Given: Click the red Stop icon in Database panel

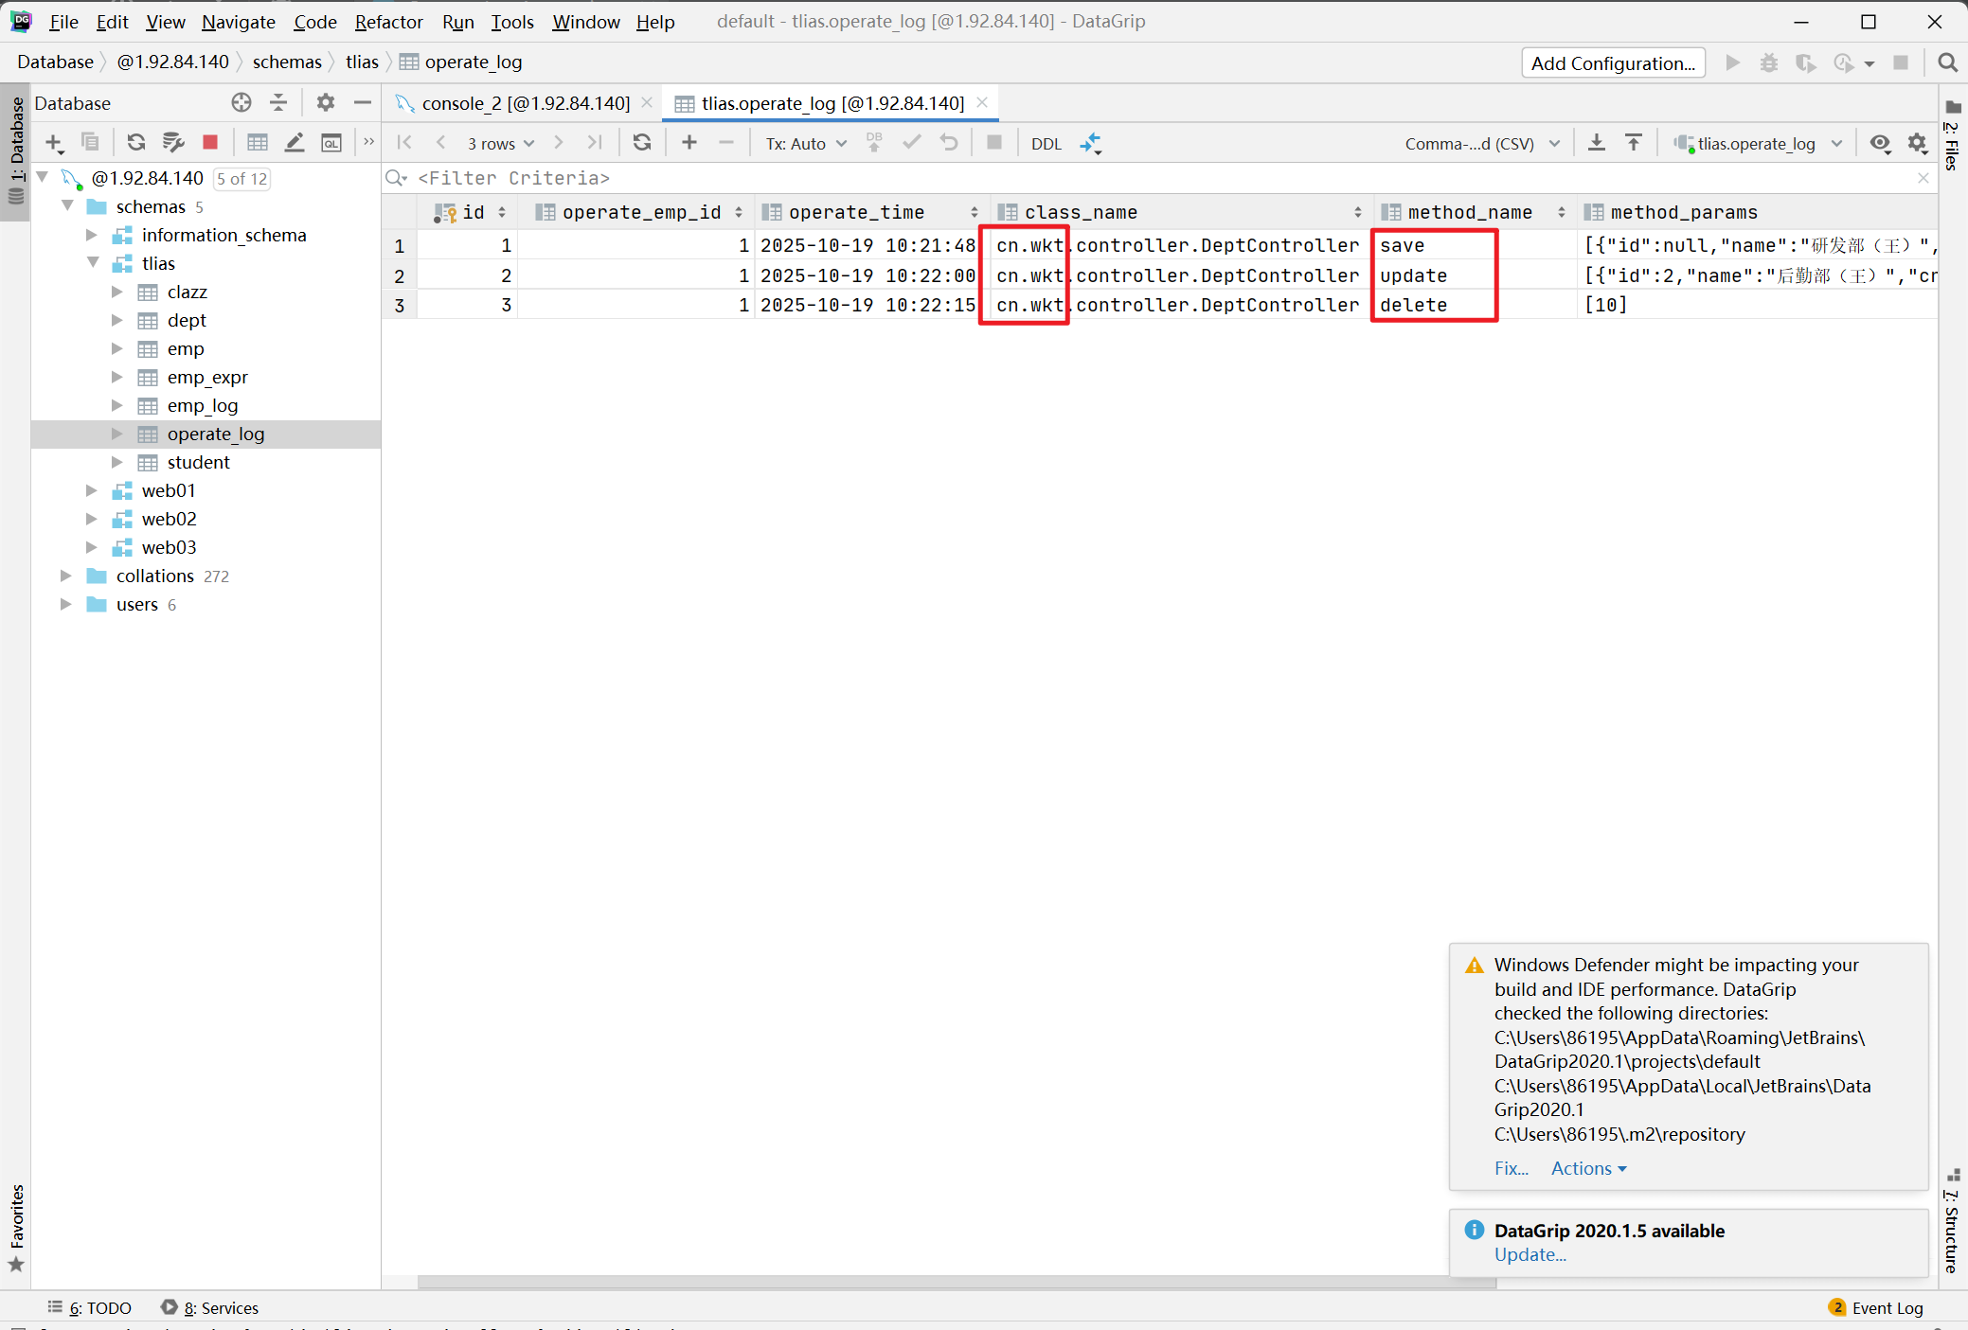Looking at the screenshot, I should coord(210,143).
